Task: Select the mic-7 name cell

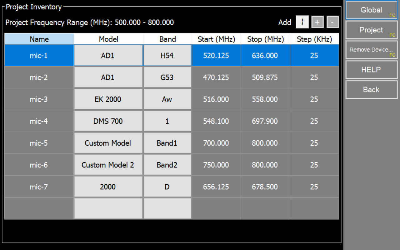Action: pyautogui.click(x=39, y=187)
